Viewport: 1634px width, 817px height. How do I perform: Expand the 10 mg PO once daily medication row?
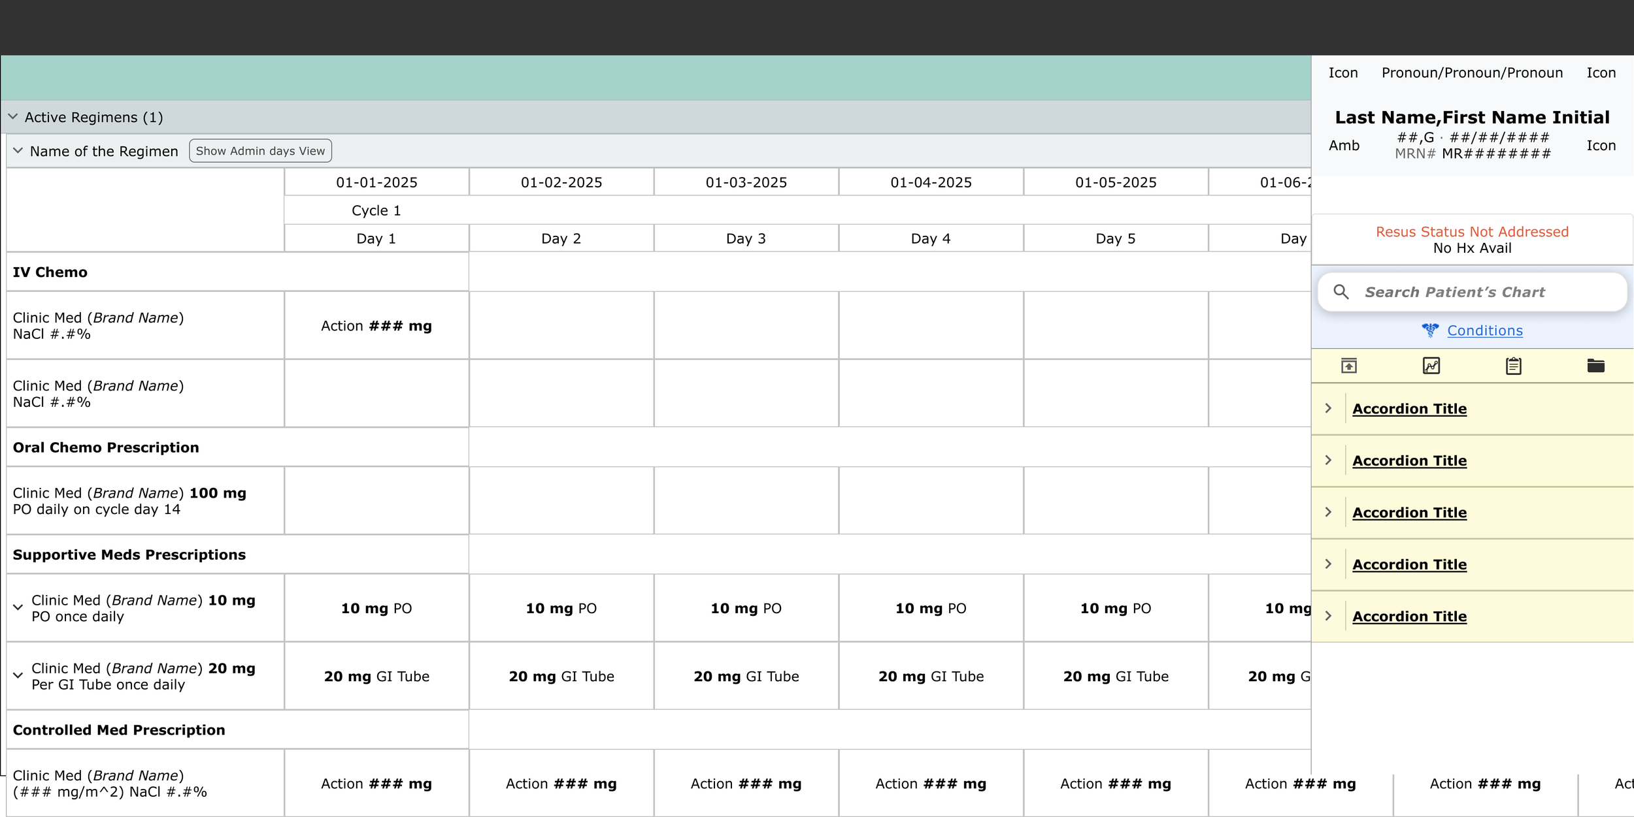[x=18, y=608]
